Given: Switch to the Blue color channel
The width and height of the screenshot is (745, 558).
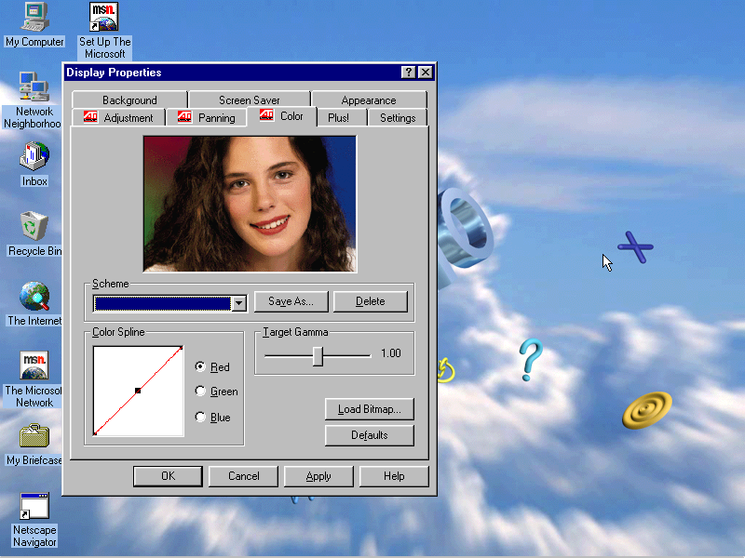Looking at the screenshot, I should point(200,418).
